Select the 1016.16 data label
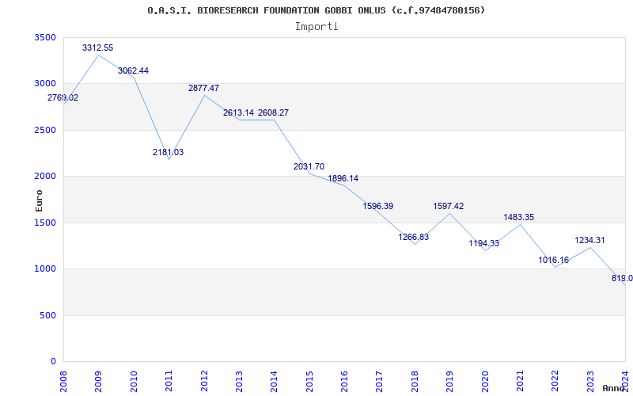 553,261
